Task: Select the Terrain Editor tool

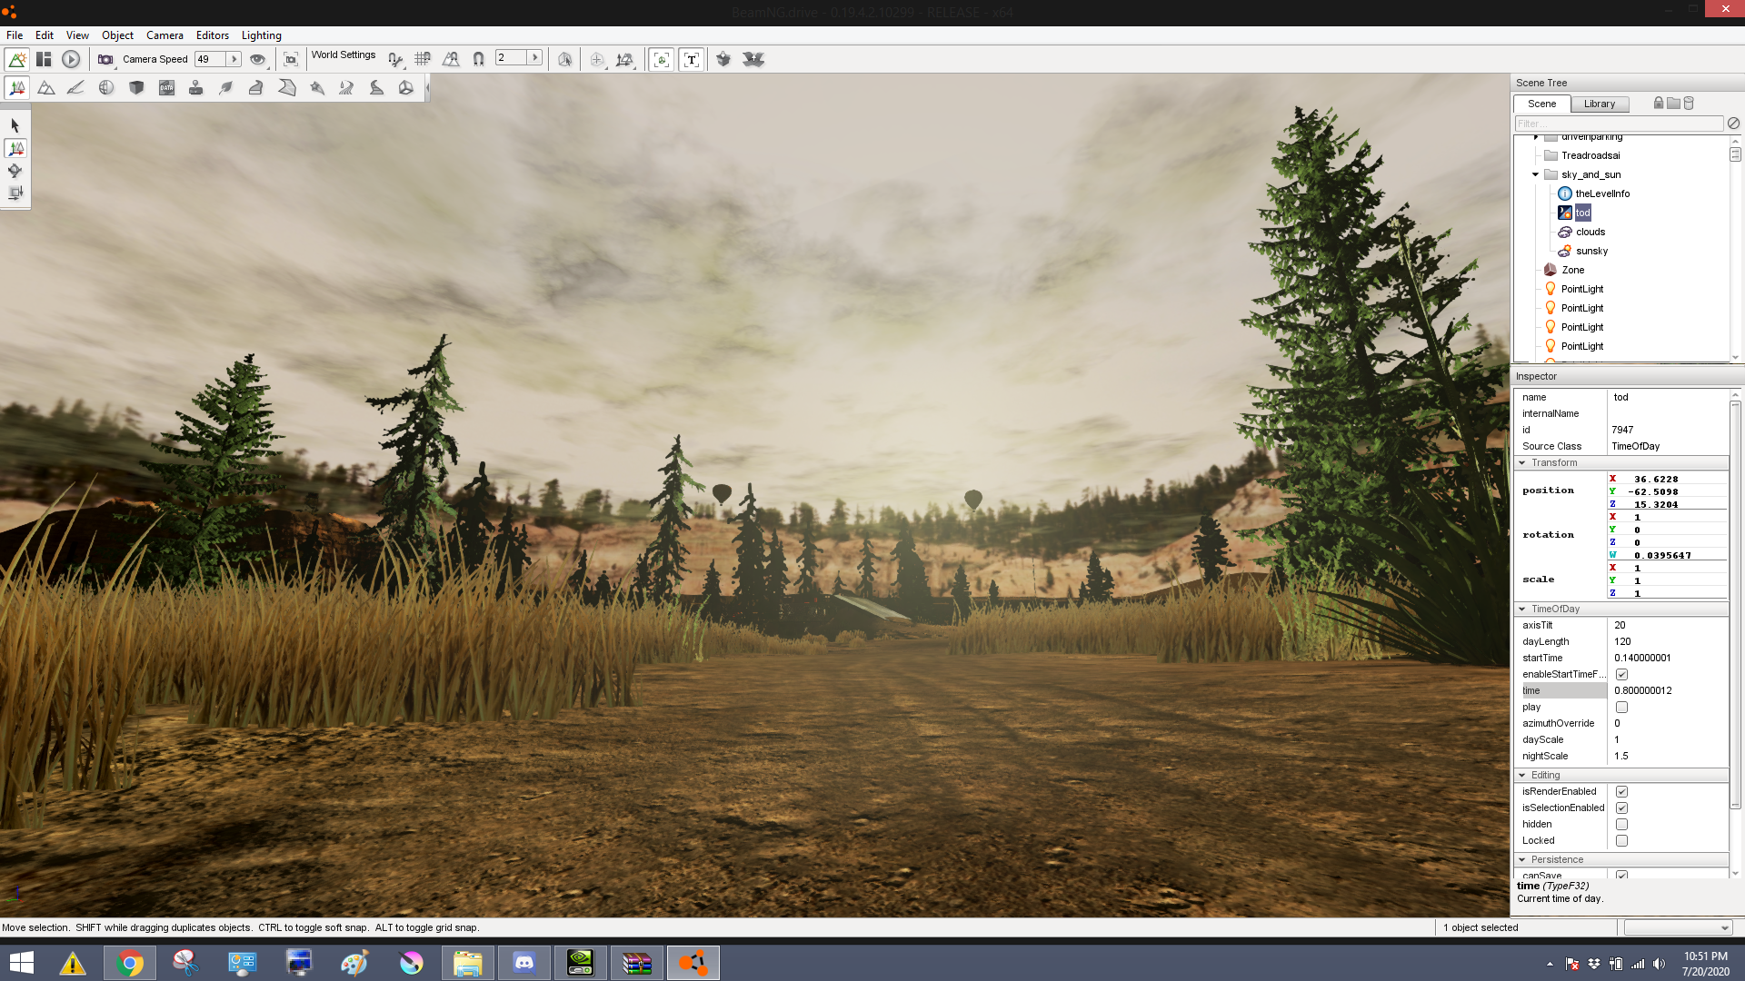Action: point(46,88)
